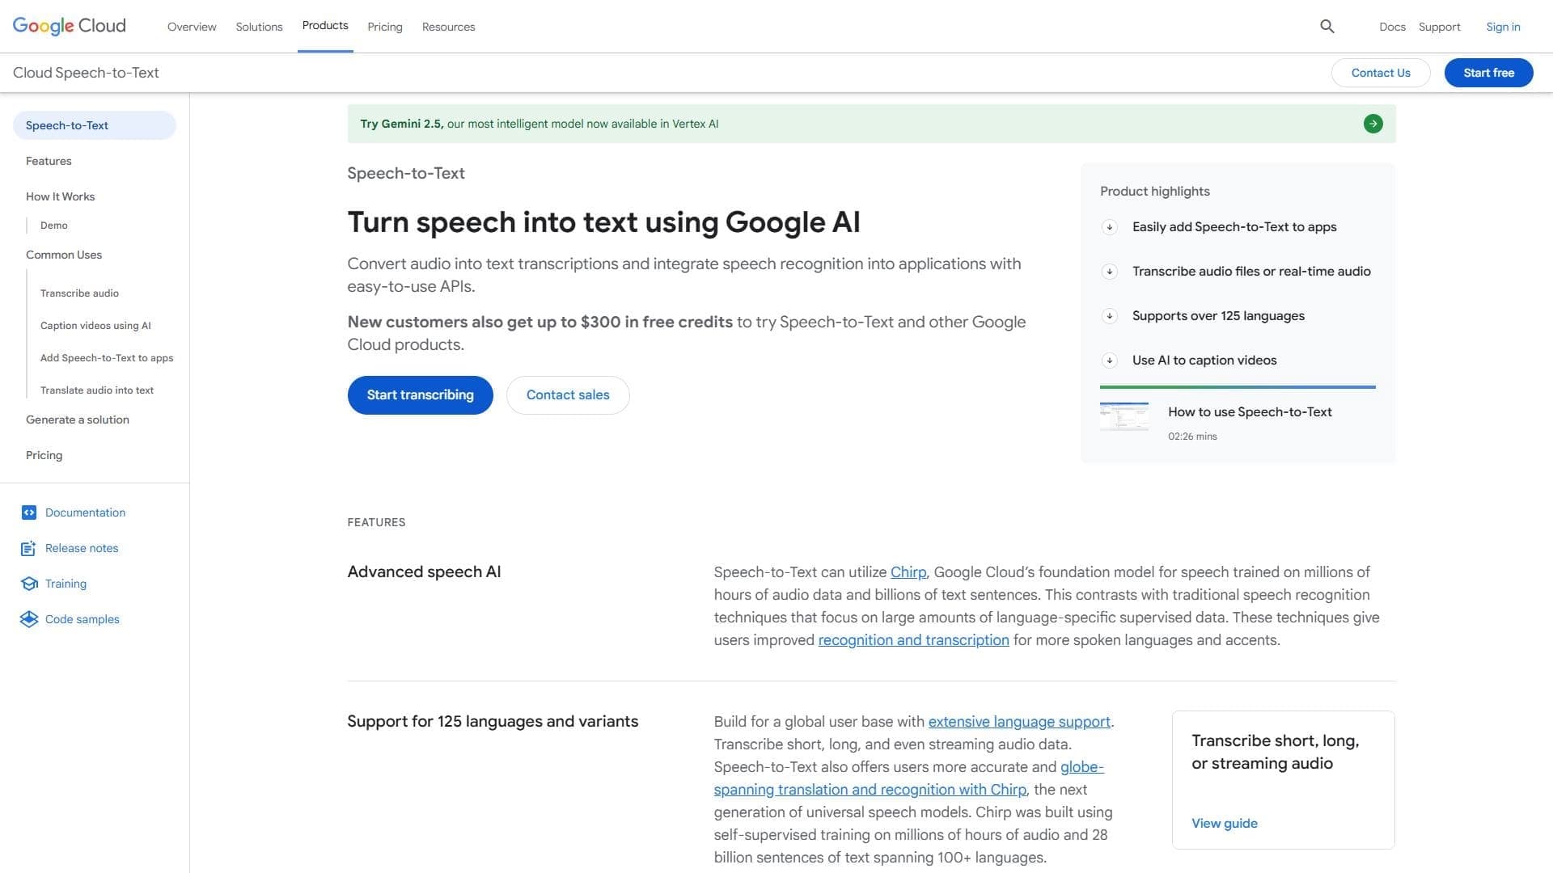Expand 'Easily add Speech-to-Text to apps' arrow
The width and height of the screenshot is (1553, 873).
1110,227
